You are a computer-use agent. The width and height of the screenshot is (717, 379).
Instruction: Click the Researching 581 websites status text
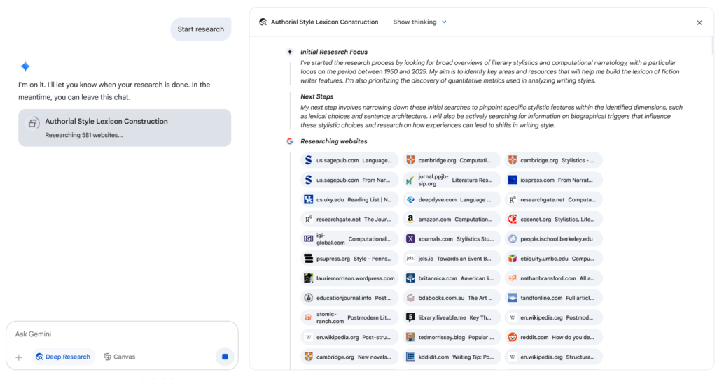pyautogui.click(x=84, y=135)
